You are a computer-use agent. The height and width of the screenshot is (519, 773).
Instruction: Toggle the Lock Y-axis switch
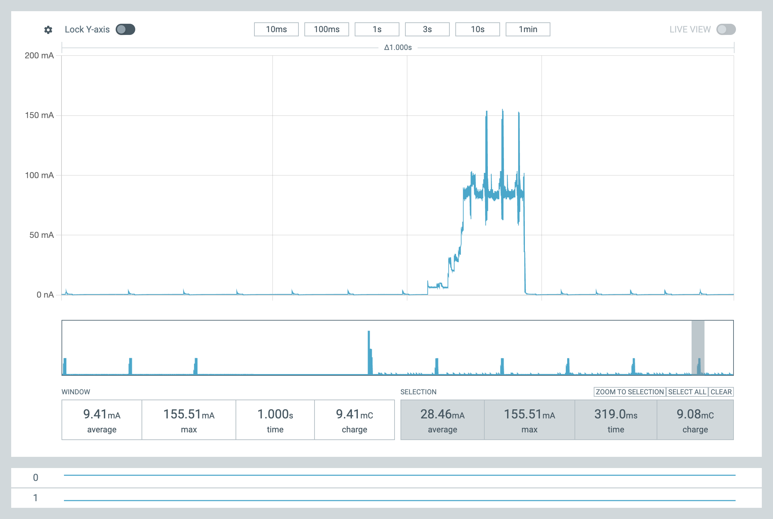coord(125,29)
